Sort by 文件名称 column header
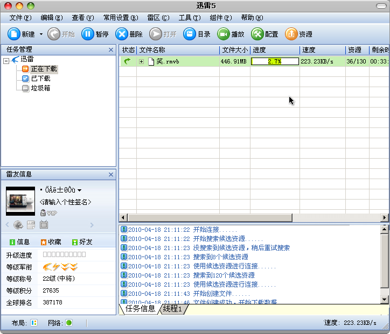 point(178,50)
